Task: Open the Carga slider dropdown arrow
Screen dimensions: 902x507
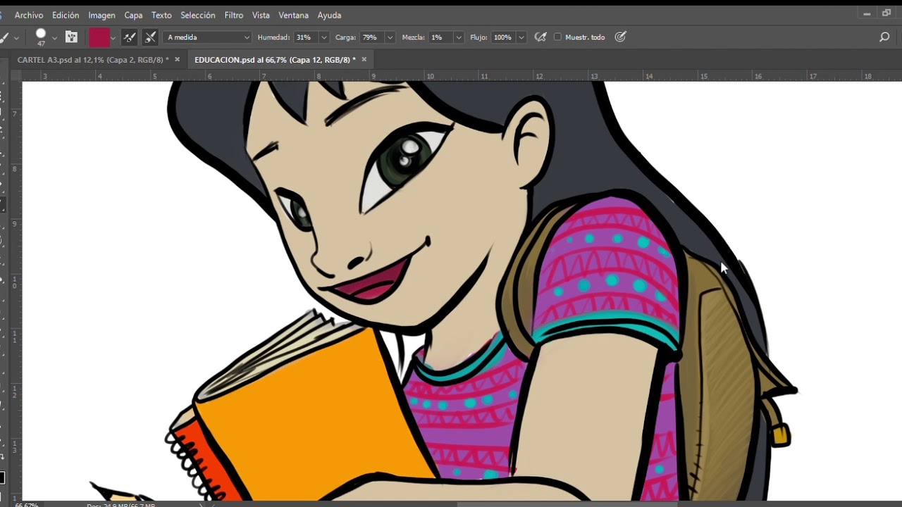Action: coord(391,37)
